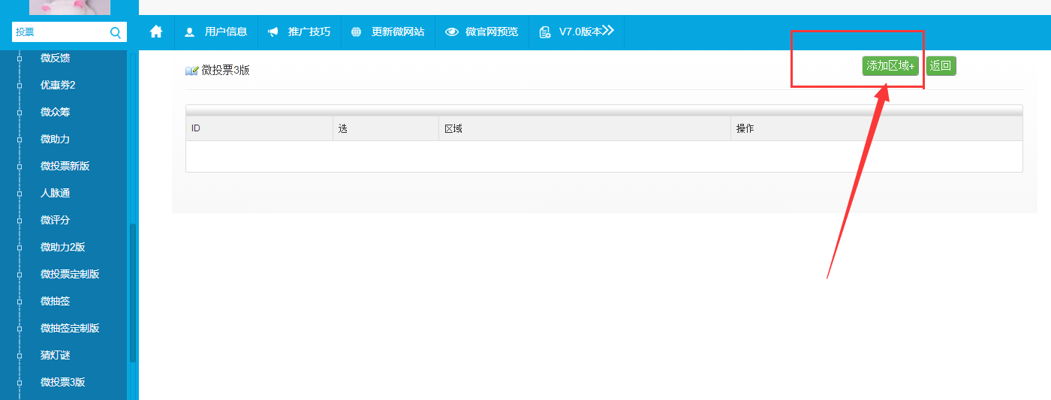The width and height of the screenshot is (1051, 400).
Task: Open 微助力2版 sidebar entry
Action: pyautogui.click(x=63, y=247)
